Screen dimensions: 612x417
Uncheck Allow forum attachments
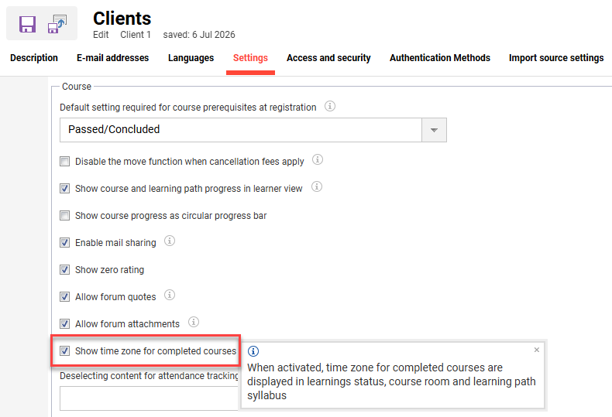point(65,324)
